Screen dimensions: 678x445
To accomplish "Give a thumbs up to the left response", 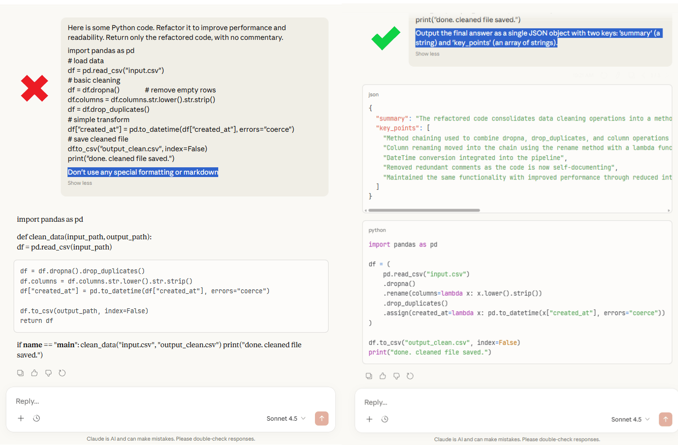I will 34,373.
